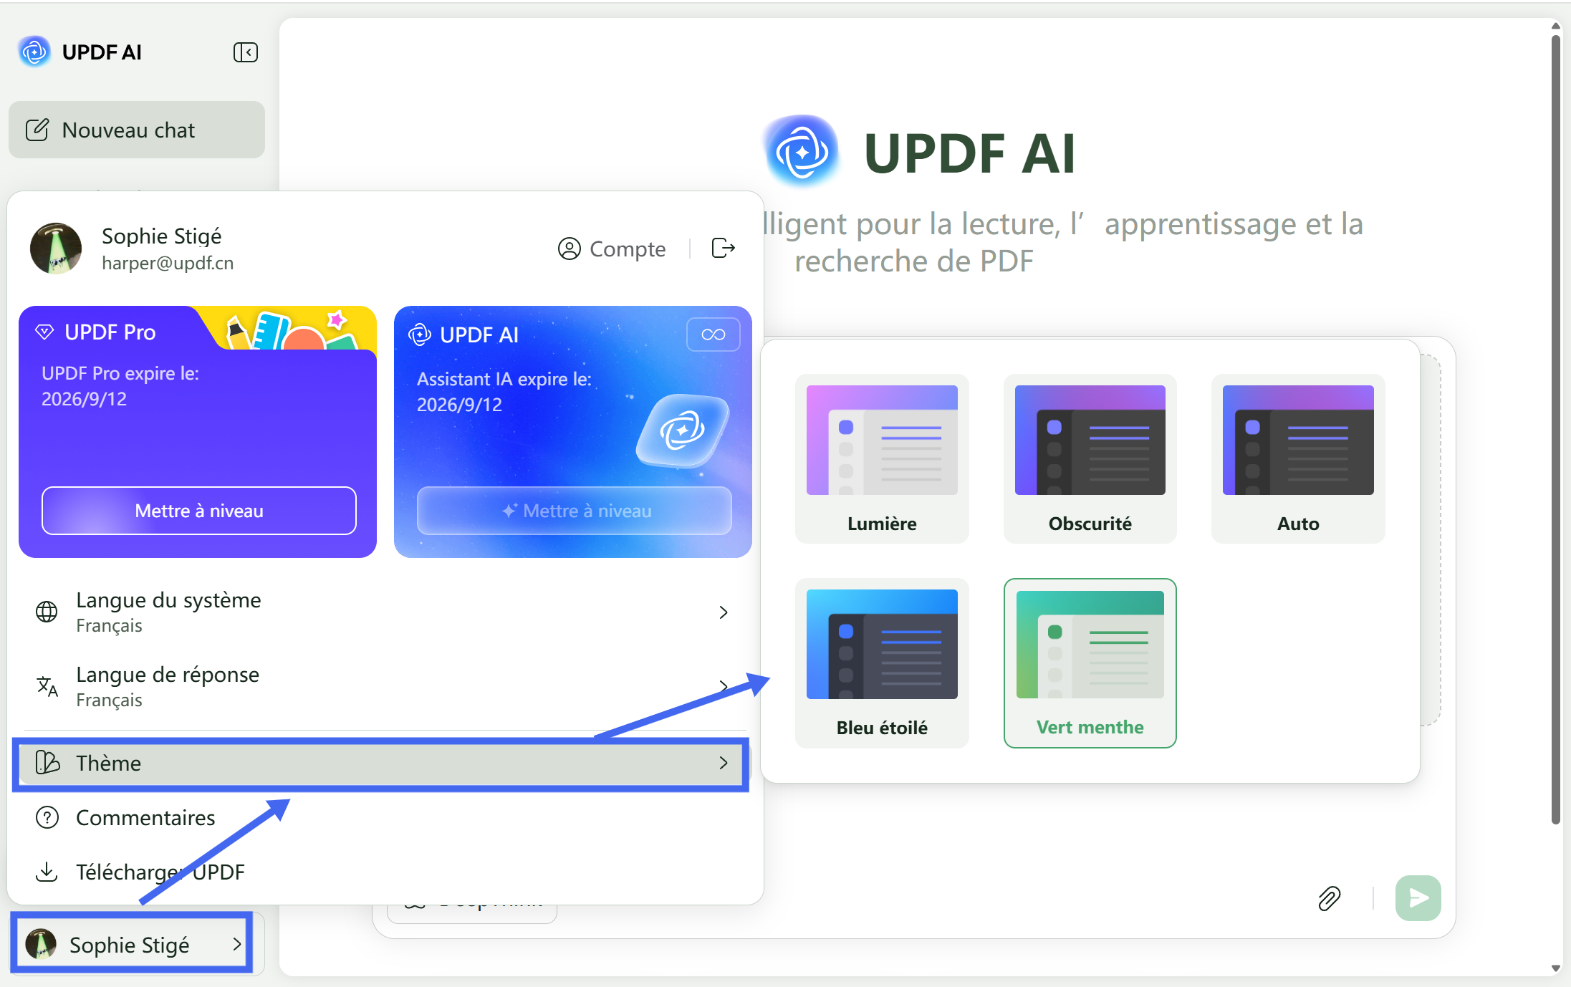This screenshot has width=1571, height=987.
Task: Select the Lumière theme option
Action: tap(881, 459)
